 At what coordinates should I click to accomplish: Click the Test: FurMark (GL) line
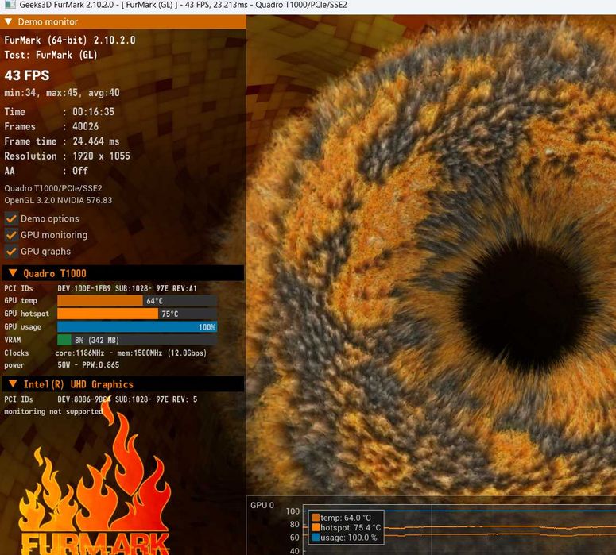[x=51, y=55]
